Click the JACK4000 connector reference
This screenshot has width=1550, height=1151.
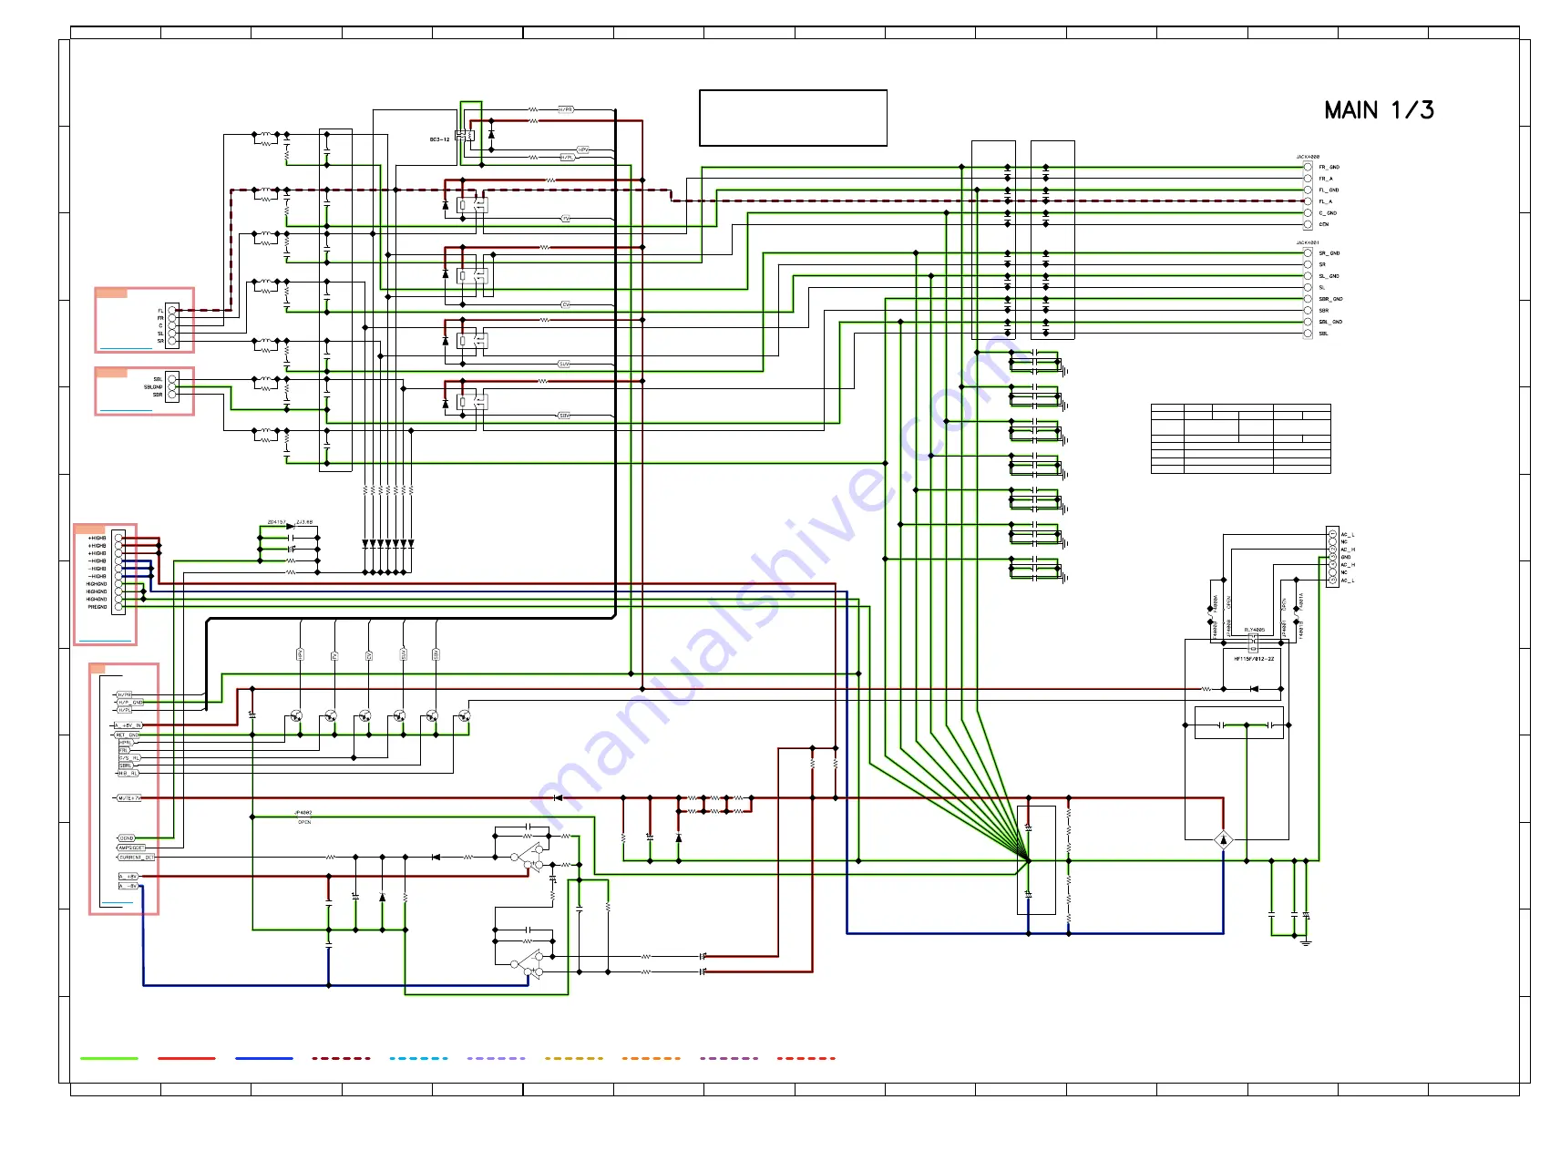click(1308, 157)
